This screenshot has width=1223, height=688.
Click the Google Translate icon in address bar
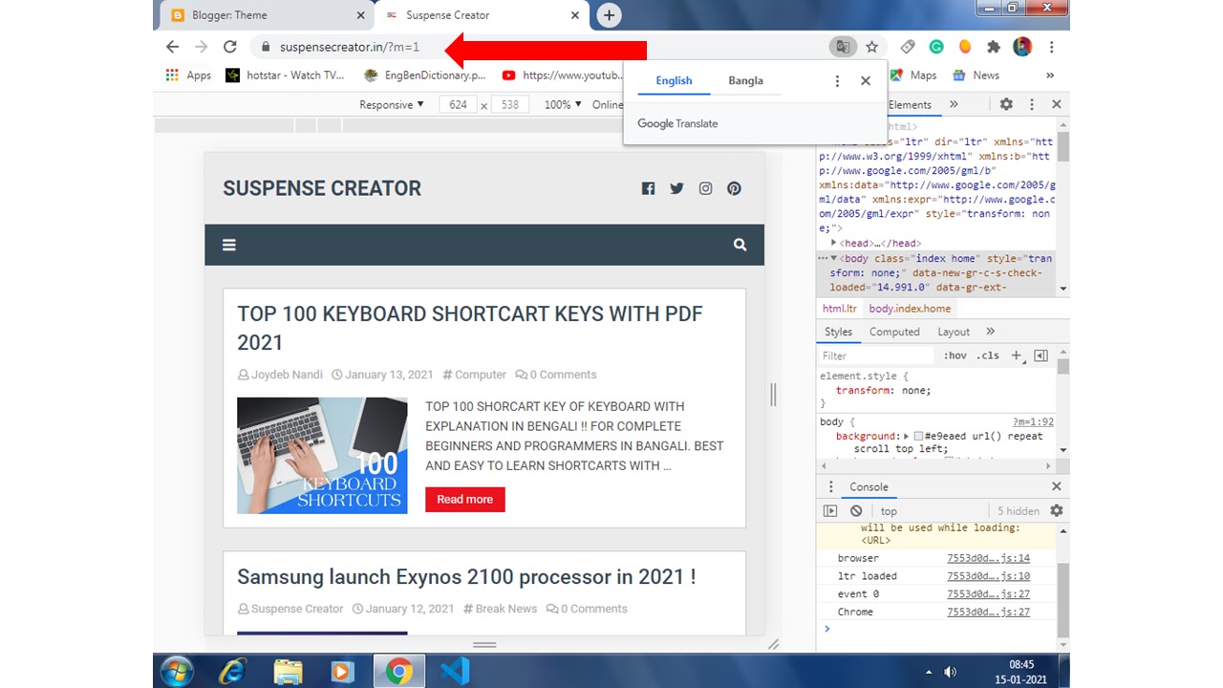coord(843,47)
